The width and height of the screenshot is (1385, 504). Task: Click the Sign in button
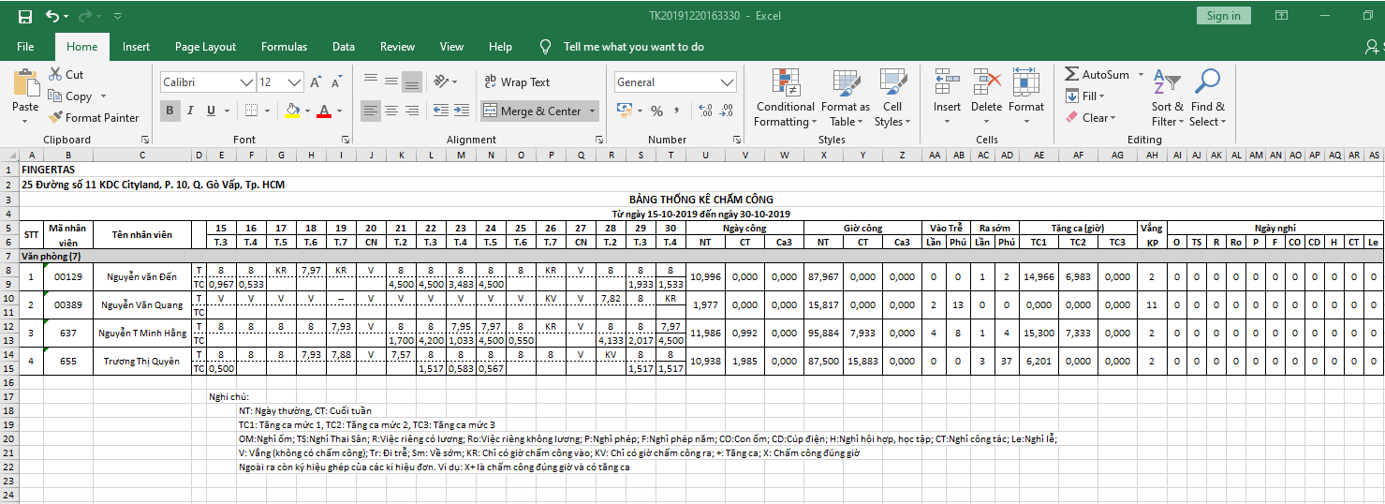(x=1223, y=16)
